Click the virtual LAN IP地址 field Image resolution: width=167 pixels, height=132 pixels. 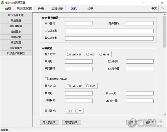(79, 93)
